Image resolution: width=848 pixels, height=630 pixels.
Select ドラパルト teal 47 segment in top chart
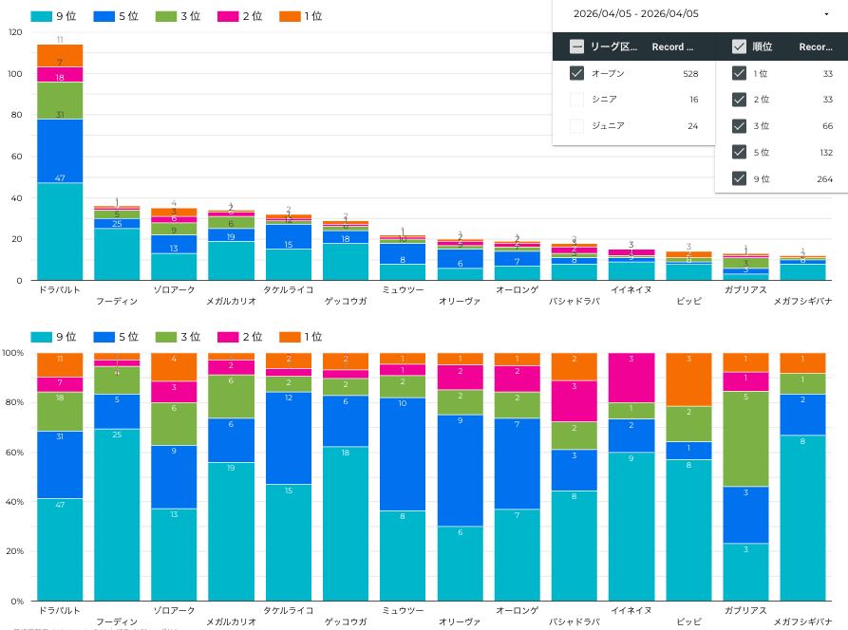(60, 231)
